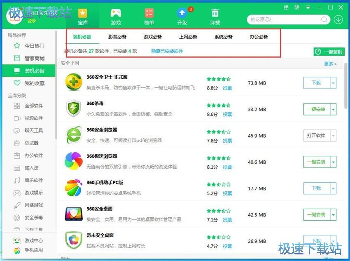Click the 一键装机 button
350x261 pixels.
coord(329,52)
